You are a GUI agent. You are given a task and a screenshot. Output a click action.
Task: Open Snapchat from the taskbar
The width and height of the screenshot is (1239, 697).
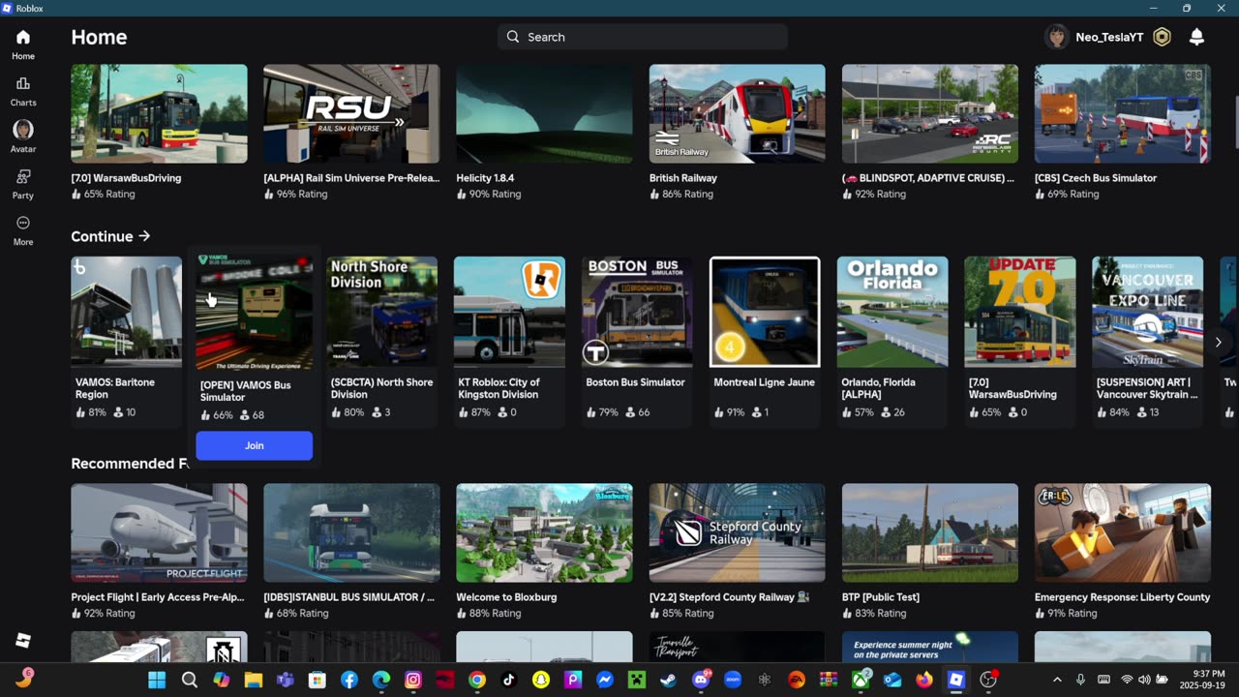click(x=541, y=680)
